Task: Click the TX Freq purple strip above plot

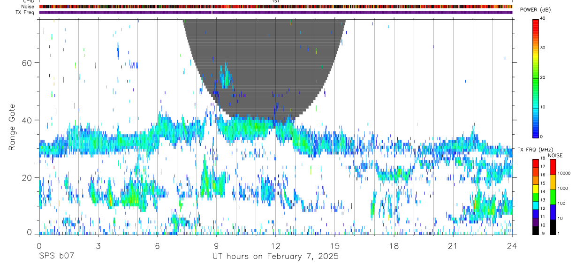Action: [276, 12]
